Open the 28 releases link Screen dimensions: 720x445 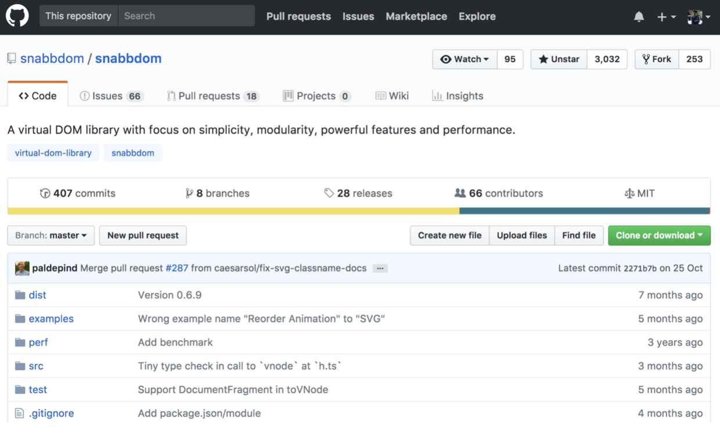358,193
